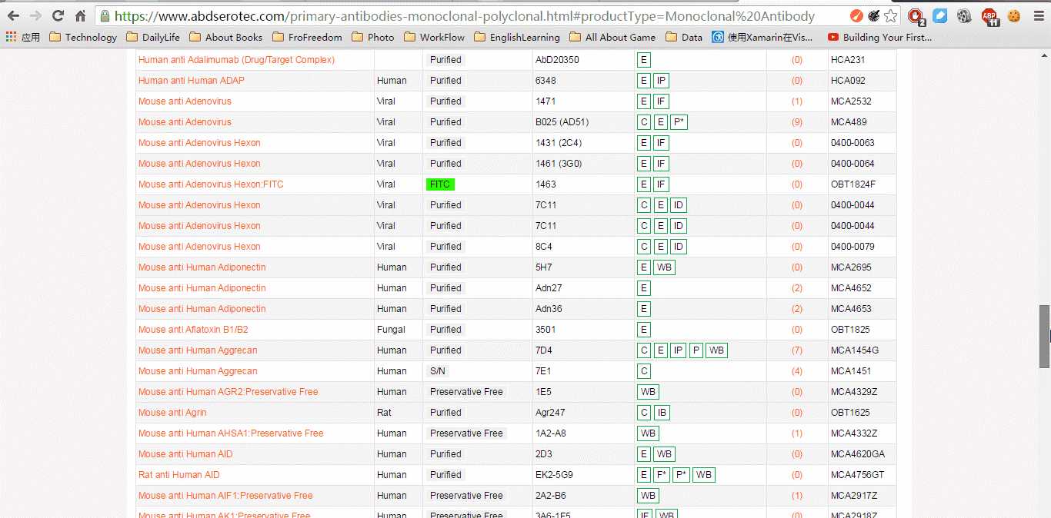The image size is (1051, 518).
Task: Open the Mouse anti Agrin link
Action: point(172,413)
